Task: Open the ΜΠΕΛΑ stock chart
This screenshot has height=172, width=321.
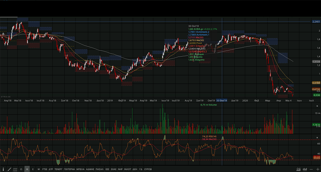Action: tap(80, 169)
